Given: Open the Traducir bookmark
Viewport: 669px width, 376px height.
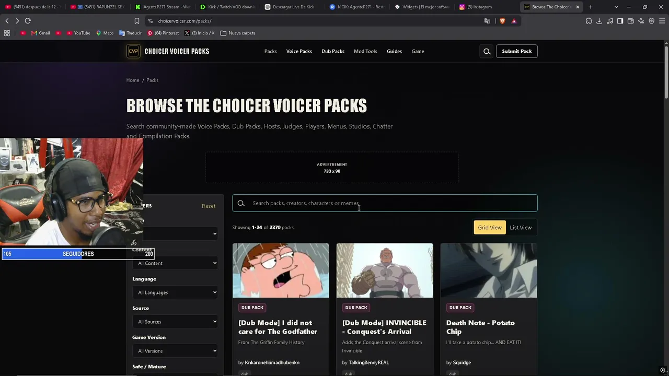Looking at the screenshot, I should [x=130, y=33].
